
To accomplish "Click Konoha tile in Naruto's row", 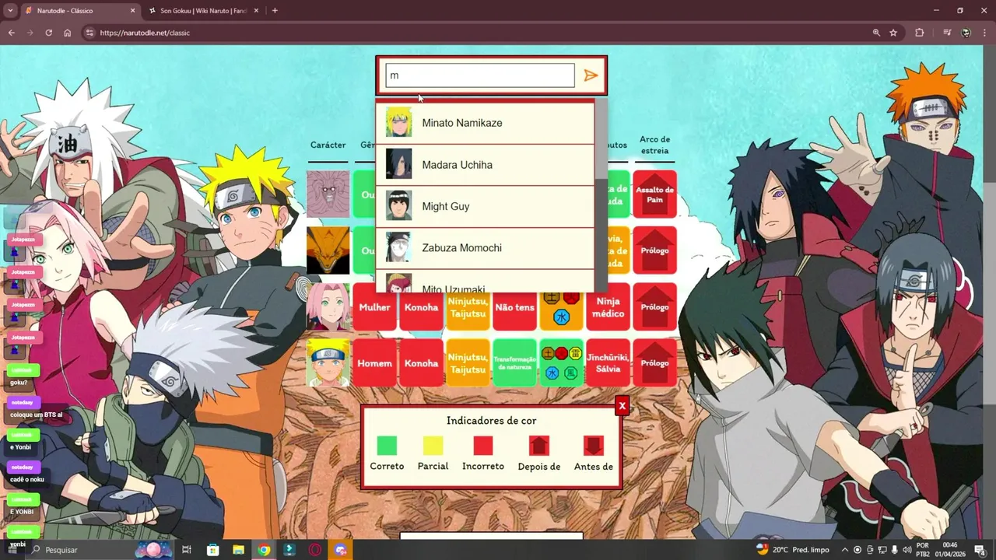I will [421, 362].
